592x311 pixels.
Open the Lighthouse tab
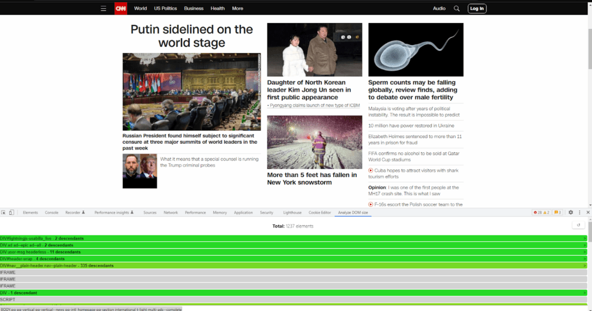tap(292, 212)
